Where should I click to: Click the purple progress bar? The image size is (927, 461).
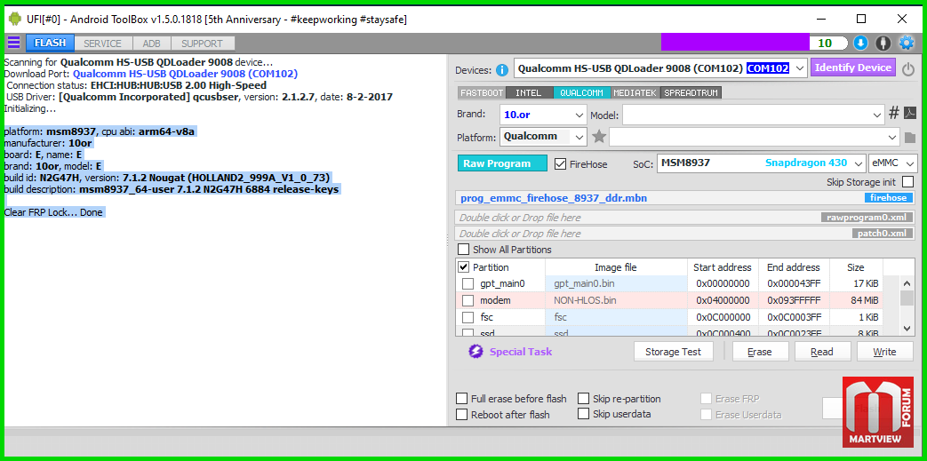point(735,43)
